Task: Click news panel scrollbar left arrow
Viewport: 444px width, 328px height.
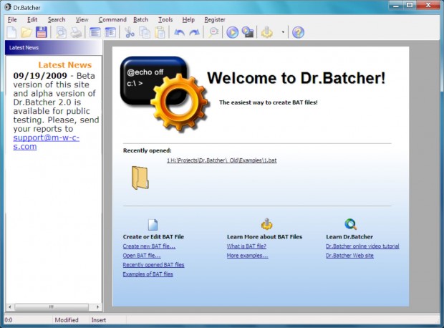Action: pos(10,307)
